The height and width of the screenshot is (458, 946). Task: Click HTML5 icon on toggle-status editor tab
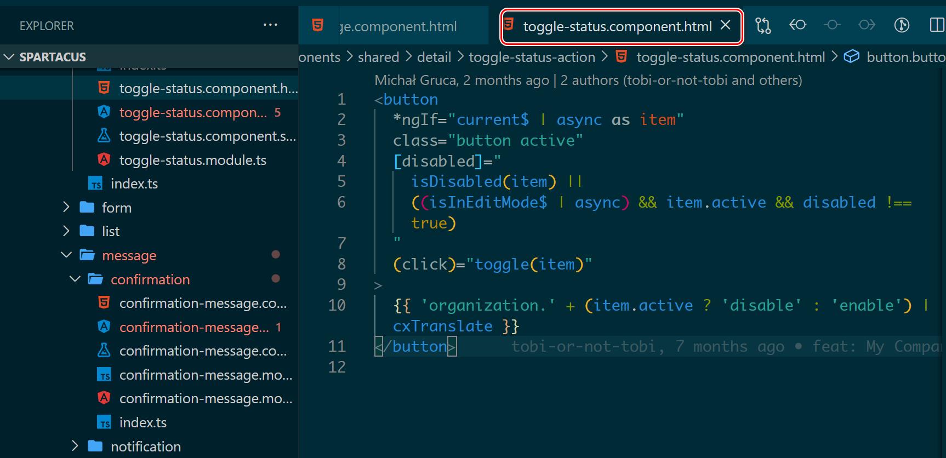click(x=508, y=24)
